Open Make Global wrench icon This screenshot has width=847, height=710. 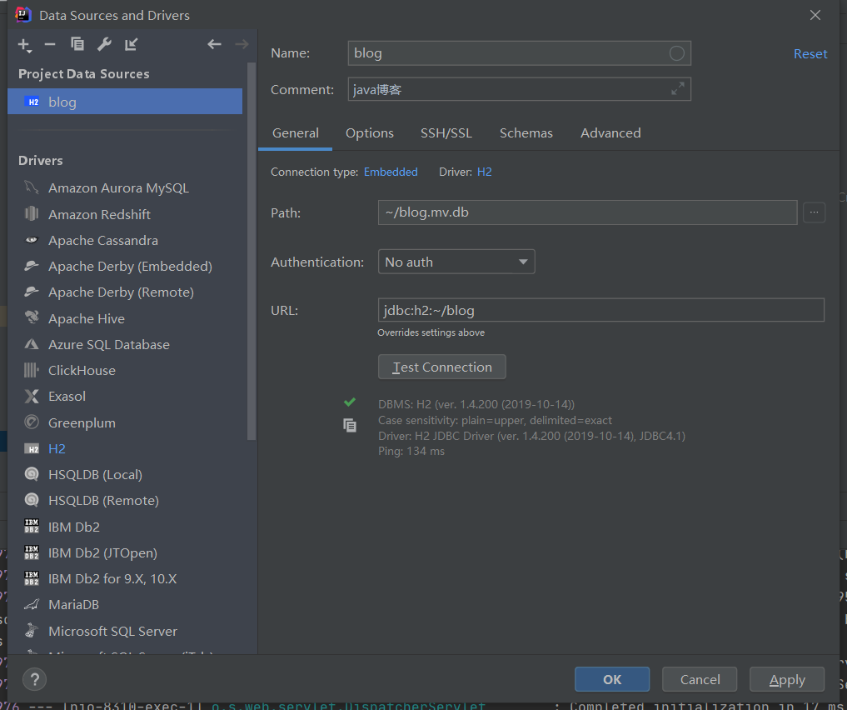[104, 44]
